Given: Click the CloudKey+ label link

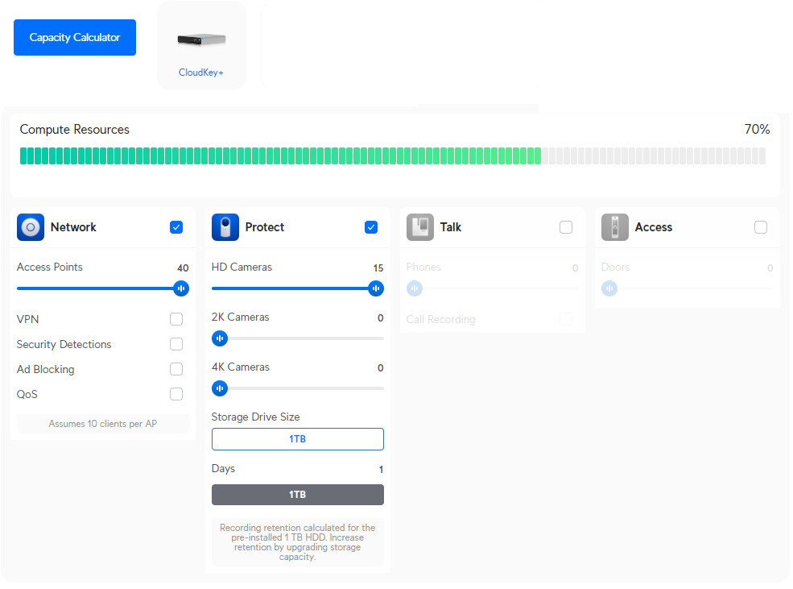Looking at the screenshot, I should pos(201,73).
